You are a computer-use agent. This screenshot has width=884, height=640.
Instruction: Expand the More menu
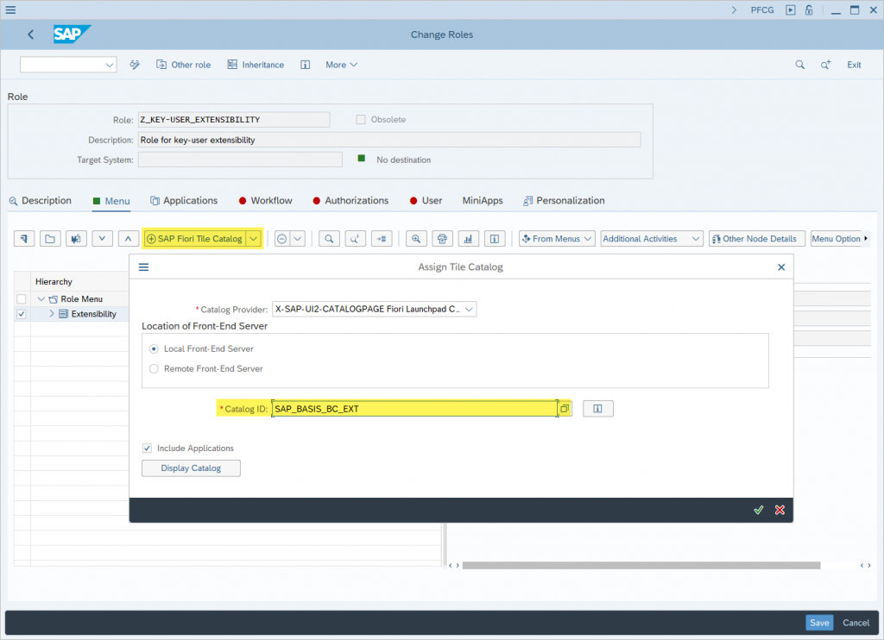coord(342,65)
